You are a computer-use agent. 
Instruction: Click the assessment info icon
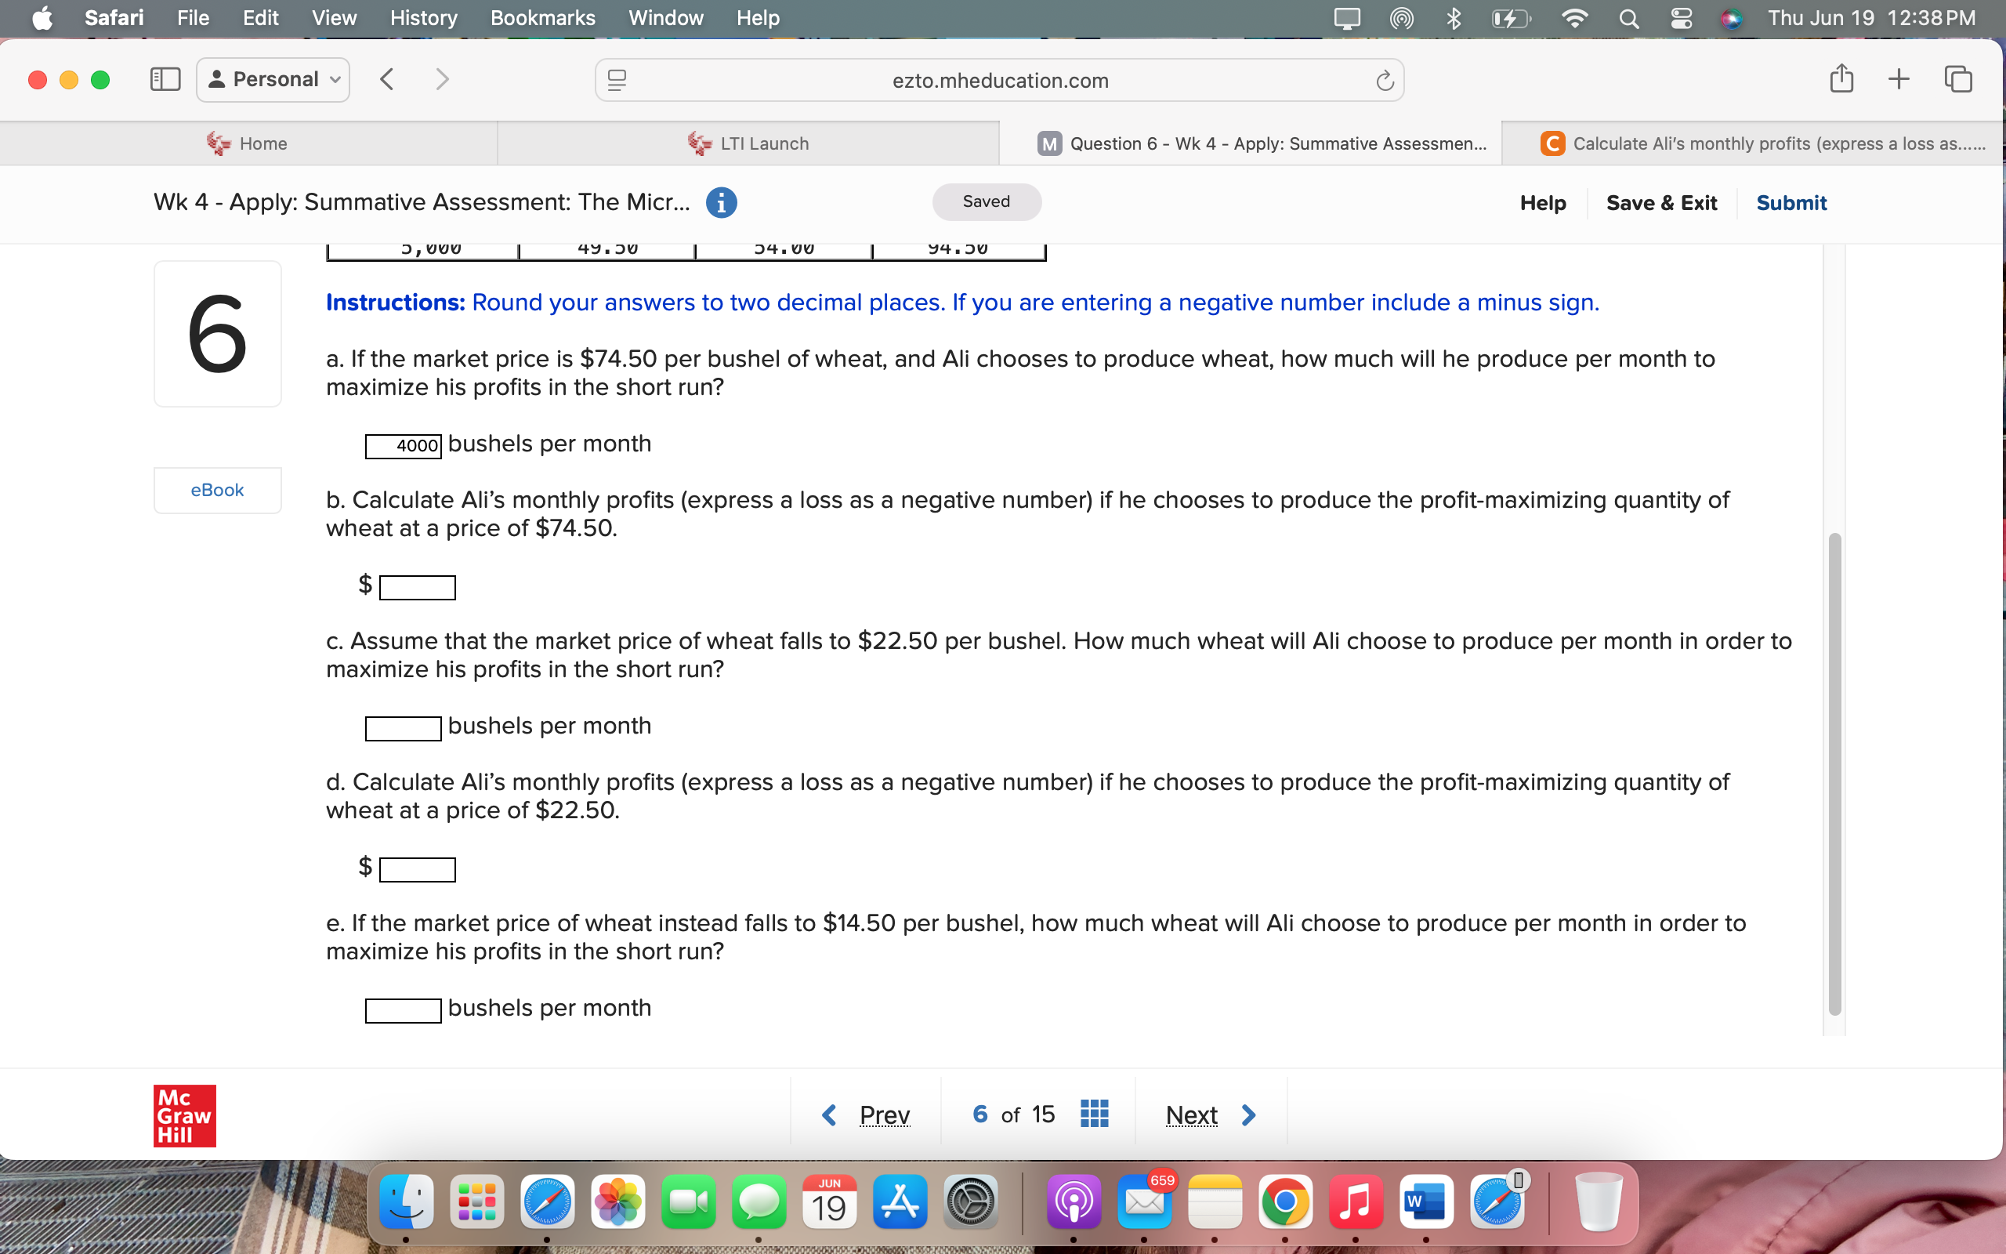click(x=721, y=202)
